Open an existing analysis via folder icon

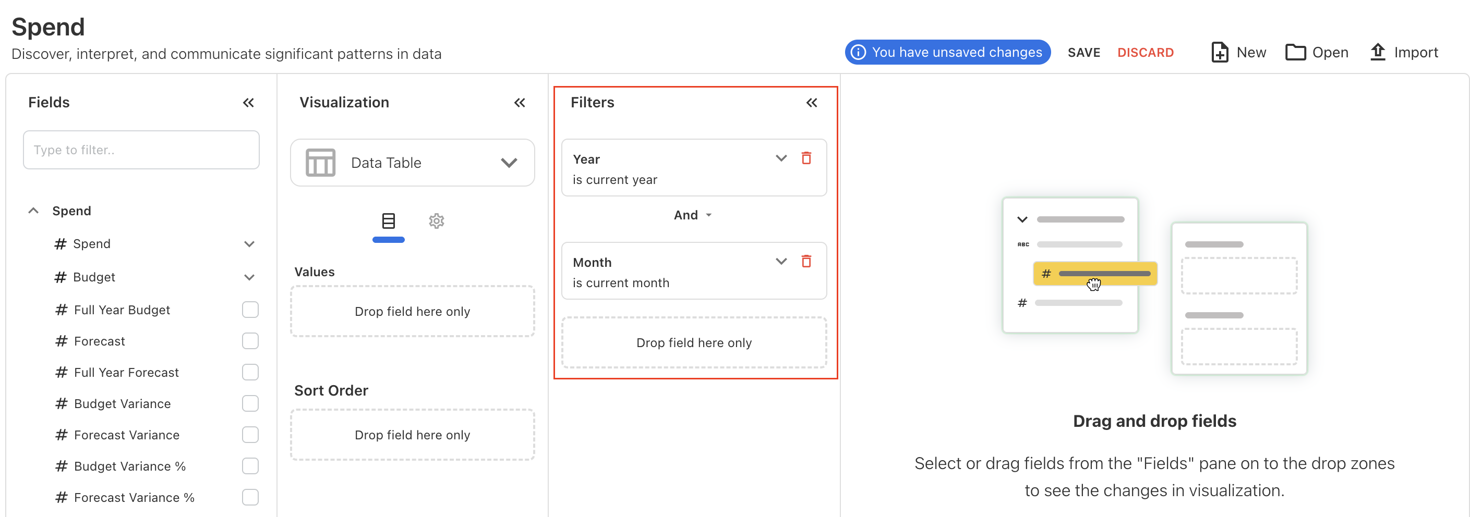[x=1295, y=53]
